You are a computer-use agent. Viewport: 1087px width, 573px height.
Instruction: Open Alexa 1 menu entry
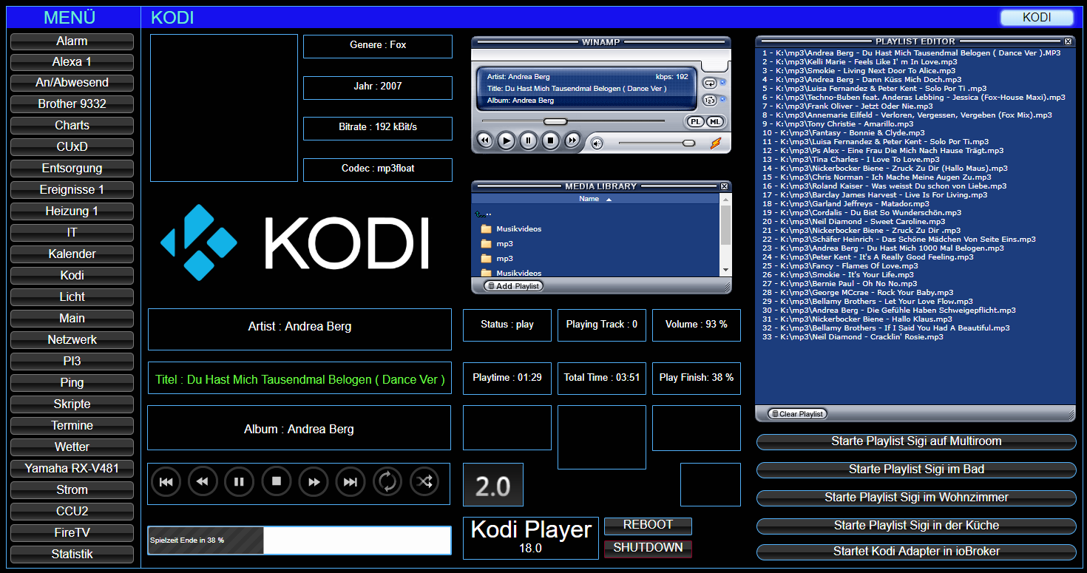[x=72, y=62]
